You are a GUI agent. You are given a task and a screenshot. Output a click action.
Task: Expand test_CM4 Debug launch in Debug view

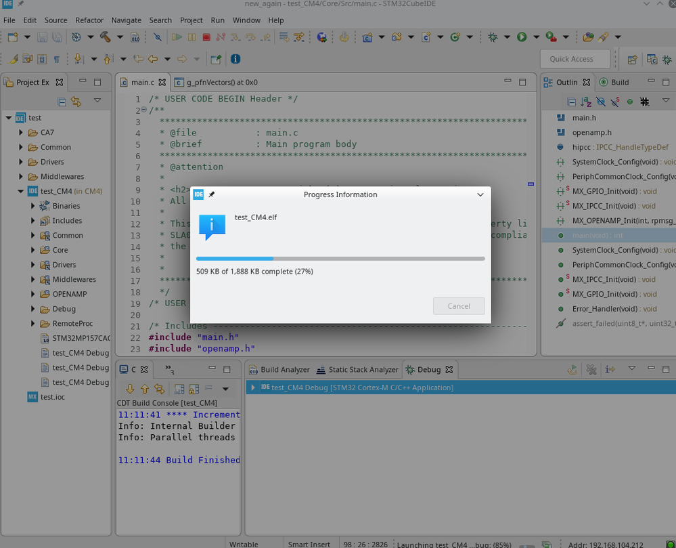[253, 387]
